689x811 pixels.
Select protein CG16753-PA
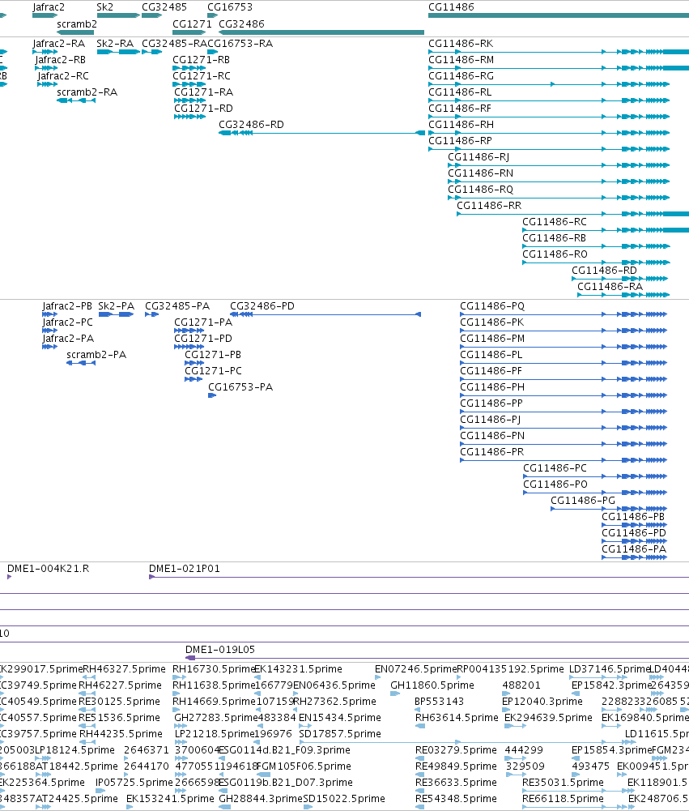pos(212,395)
